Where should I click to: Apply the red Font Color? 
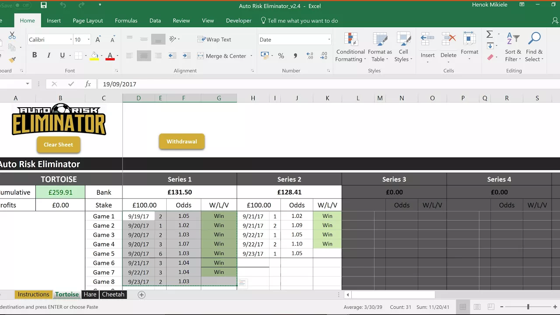click(110, 56)
